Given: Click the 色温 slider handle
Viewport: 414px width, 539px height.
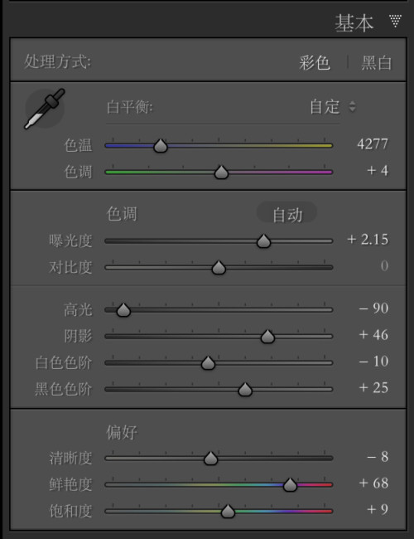Looking at the screenshot, I should coord(161,146).
